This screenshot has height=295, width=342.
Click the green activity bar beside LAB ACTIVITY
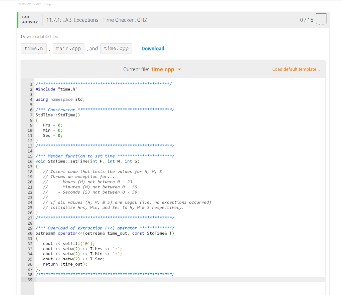[x=17, y=20]
